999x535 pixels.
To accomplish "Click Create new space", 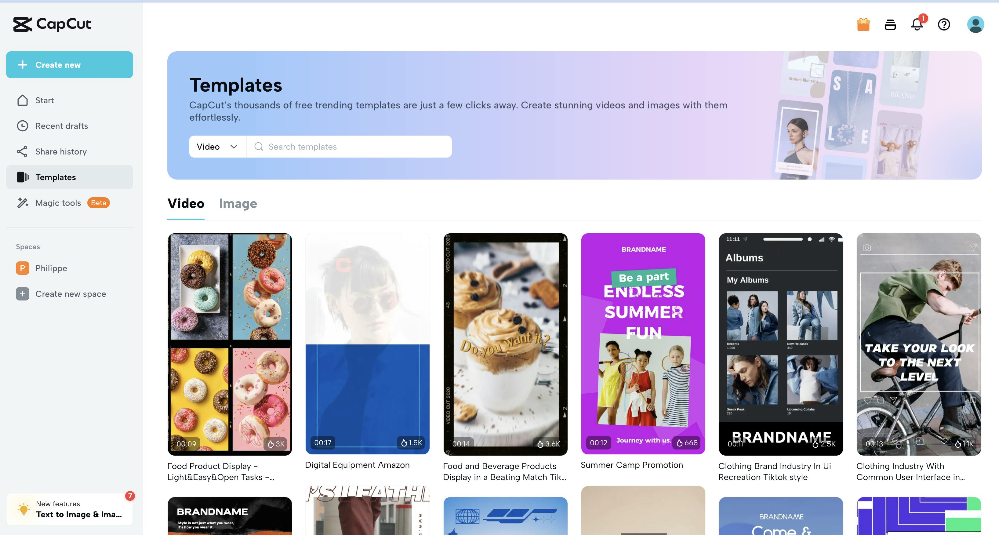I will click(70, 294).
